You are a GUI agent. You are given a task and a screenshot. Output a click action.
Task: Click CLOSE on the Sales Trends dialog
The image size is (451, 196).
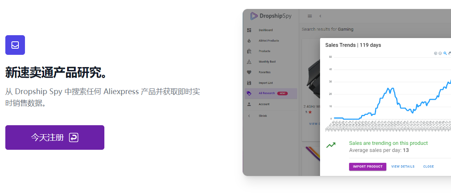428,167
